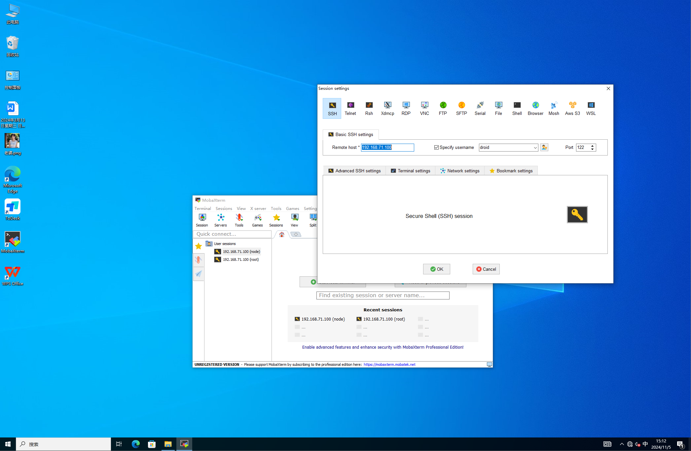This screenshot has width=691, height=451.
Task: Open the Windows Start menu
Action: 8,444
